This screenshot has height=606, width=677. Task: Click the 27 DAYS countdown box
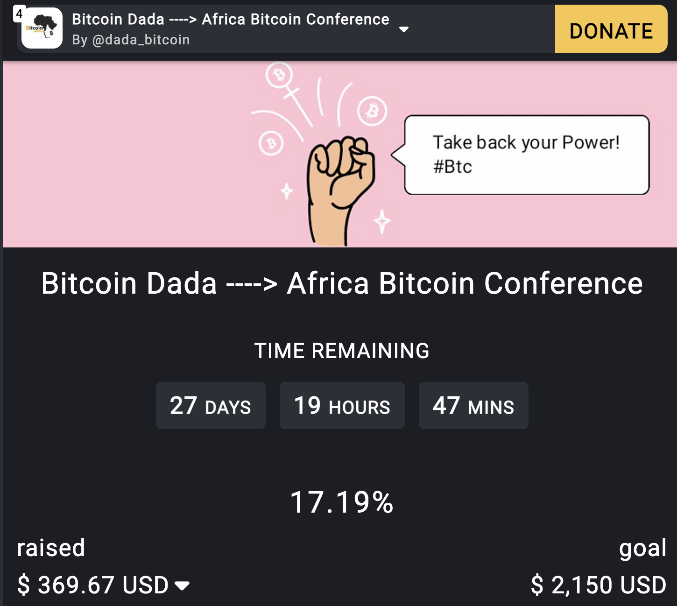pos(211,406)
